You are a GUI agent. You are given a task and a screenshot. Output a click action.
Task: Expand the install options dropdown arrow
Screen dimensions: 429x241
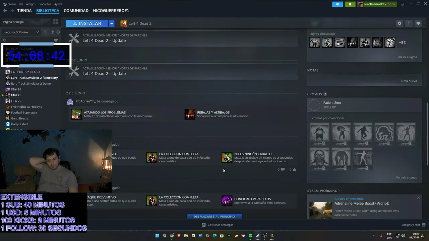point(112,23)
